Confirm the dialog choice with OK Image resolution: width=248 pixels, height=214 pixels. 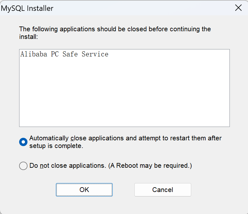(84, 190)
